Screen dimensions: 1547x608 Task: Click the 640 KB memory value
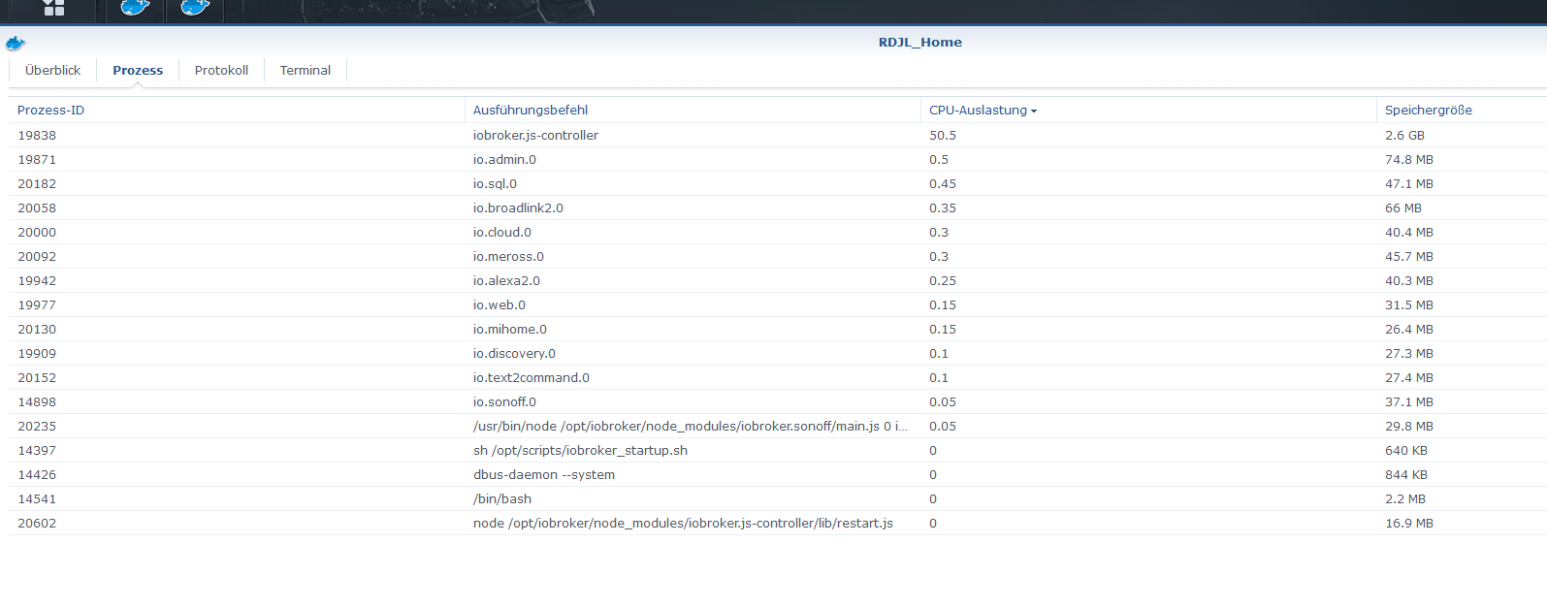[1406, 451]
